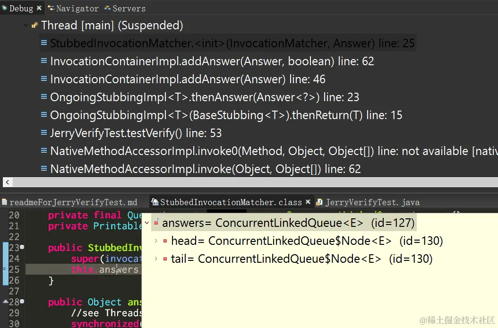498x328 pixels.
Task: Click the red field icon next to head
Action: click(x=165, y=241)
